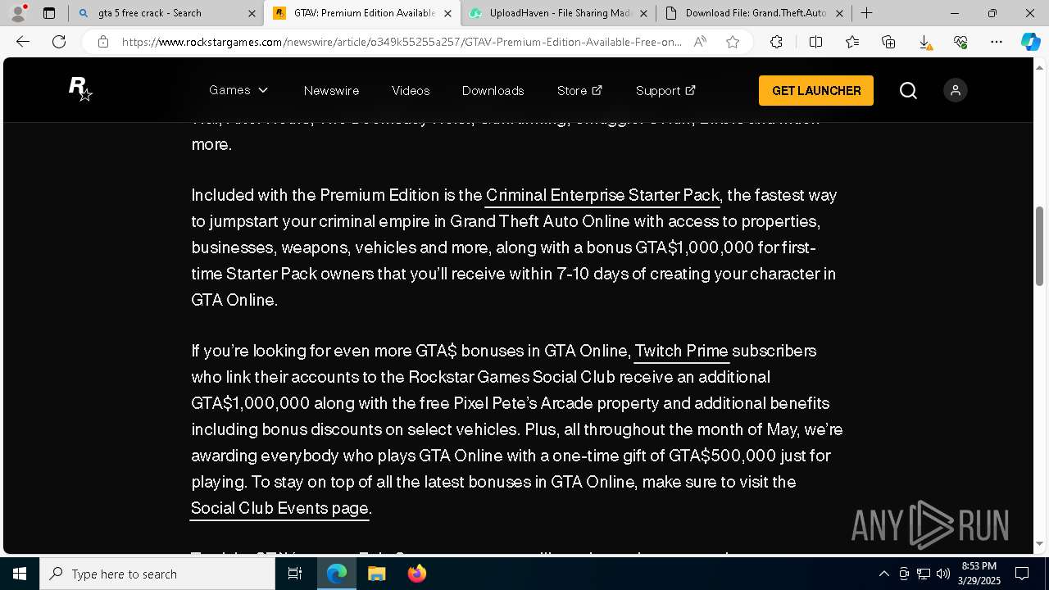Screen dimensions: 1049x590
Task: Follow the Criminal Enterprise Starter Pack link
Action: pyautogui.click(x=602, y=195)
